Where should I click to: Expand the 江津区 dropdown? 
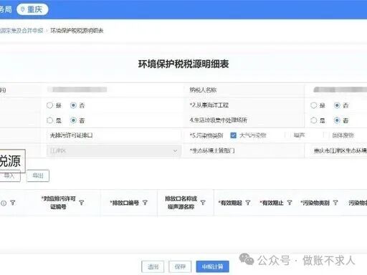[114, 151]
